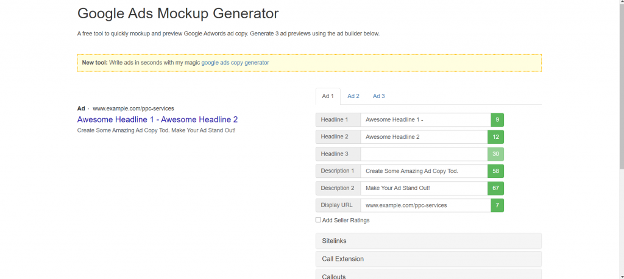Click Headline 2 counter showing 12
This screenshot has height=279, width=624.
[x=496, y=137]
